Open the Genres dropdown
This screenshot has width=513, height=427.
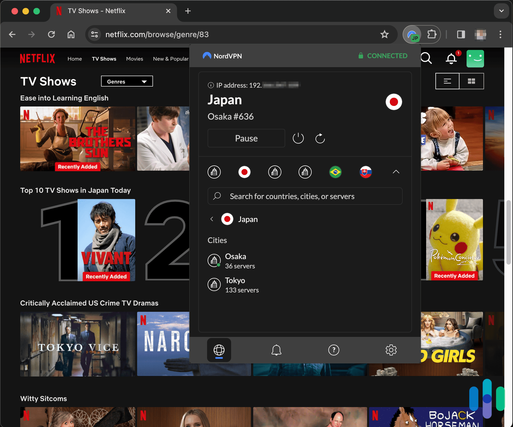pos(127,81)
